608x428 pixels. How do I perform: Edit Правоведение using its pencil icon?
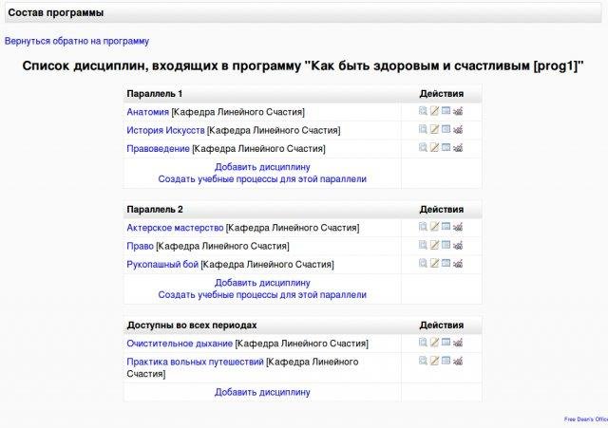click(x=434, y=148)
